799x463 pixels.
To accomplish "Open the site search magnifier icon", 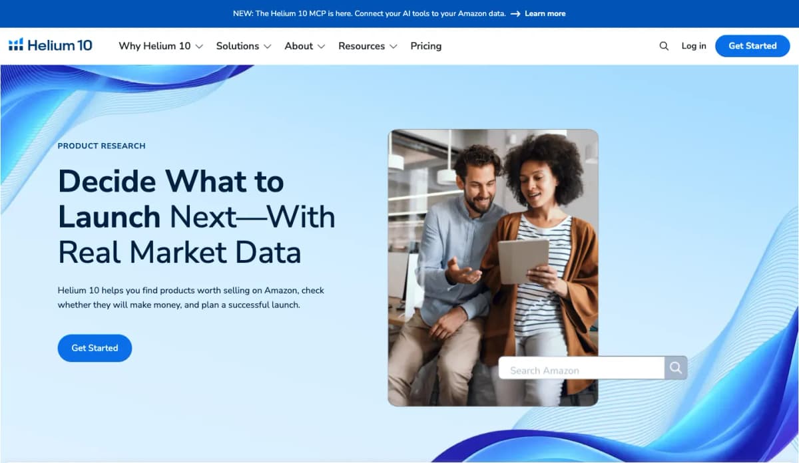I will pyautogui.click(x=664, y=46).
